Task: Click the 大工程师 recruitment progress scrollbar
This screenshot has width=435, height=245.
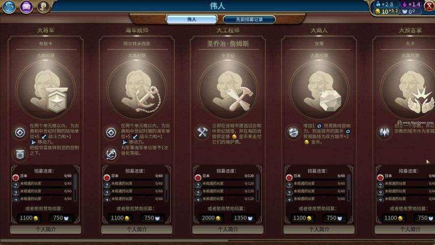Action: pyautogui.click(x=257, y=188)
